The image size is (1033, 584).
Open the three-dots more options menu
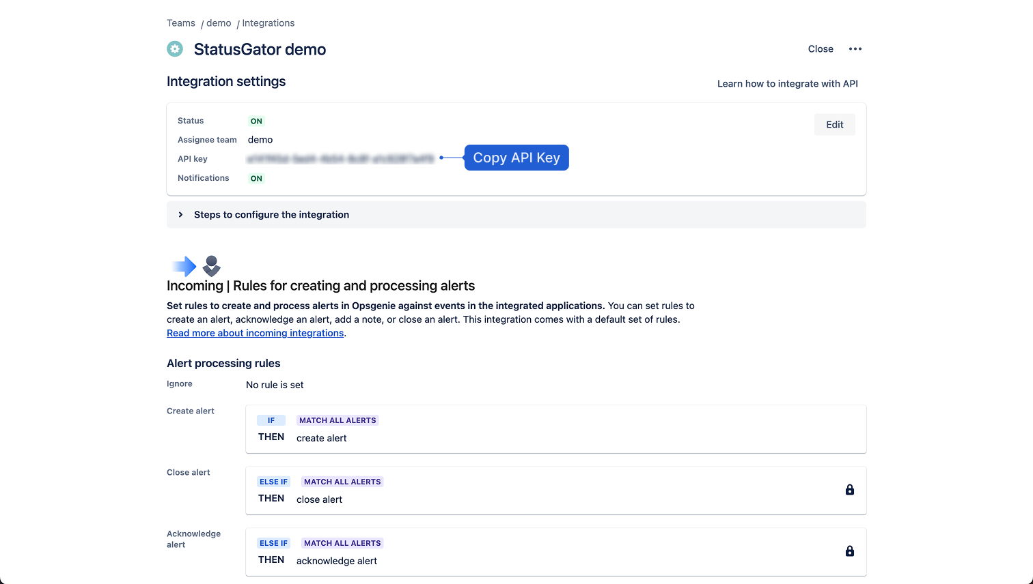(x=855, y=49)
